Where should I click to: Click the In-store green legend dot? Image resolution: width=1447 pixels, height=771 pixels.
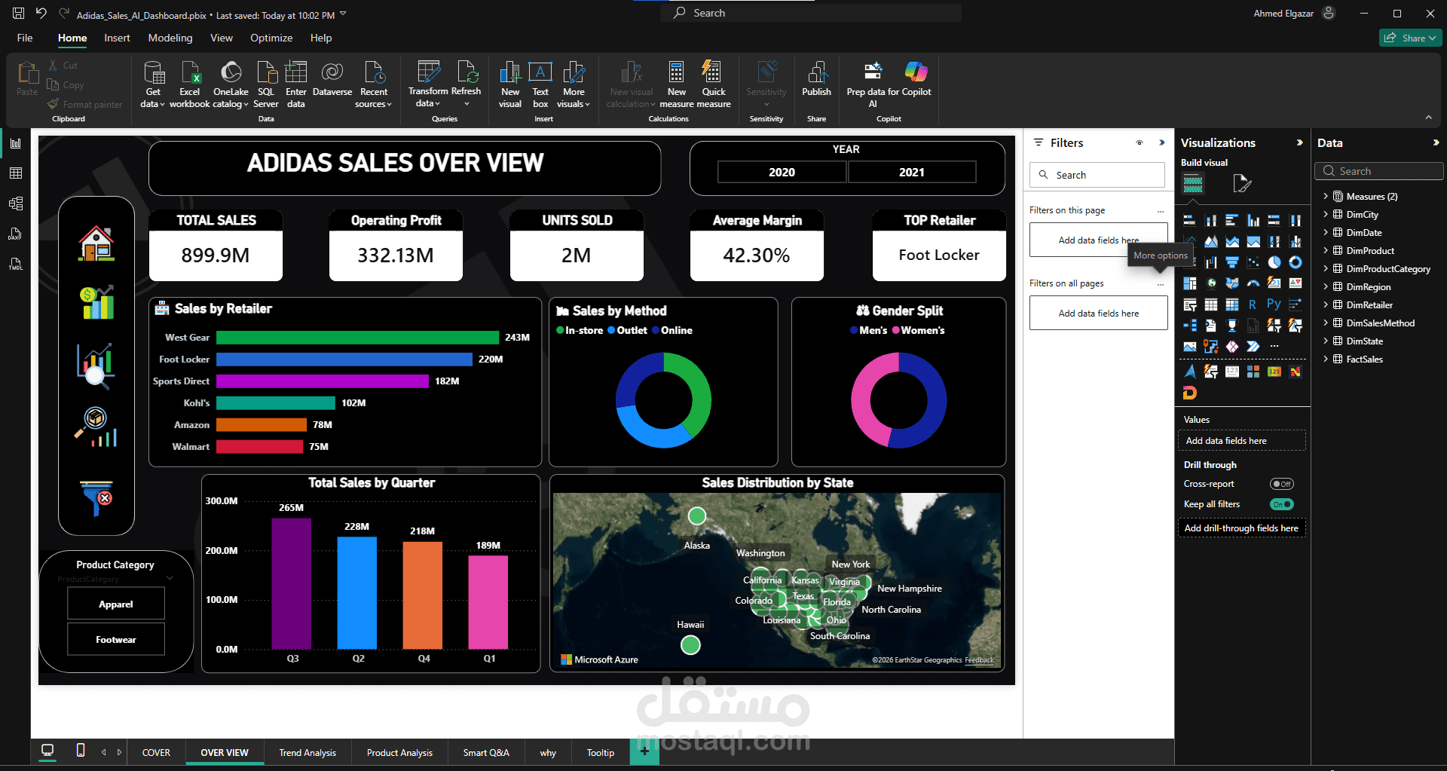click(x=560, y=330)
